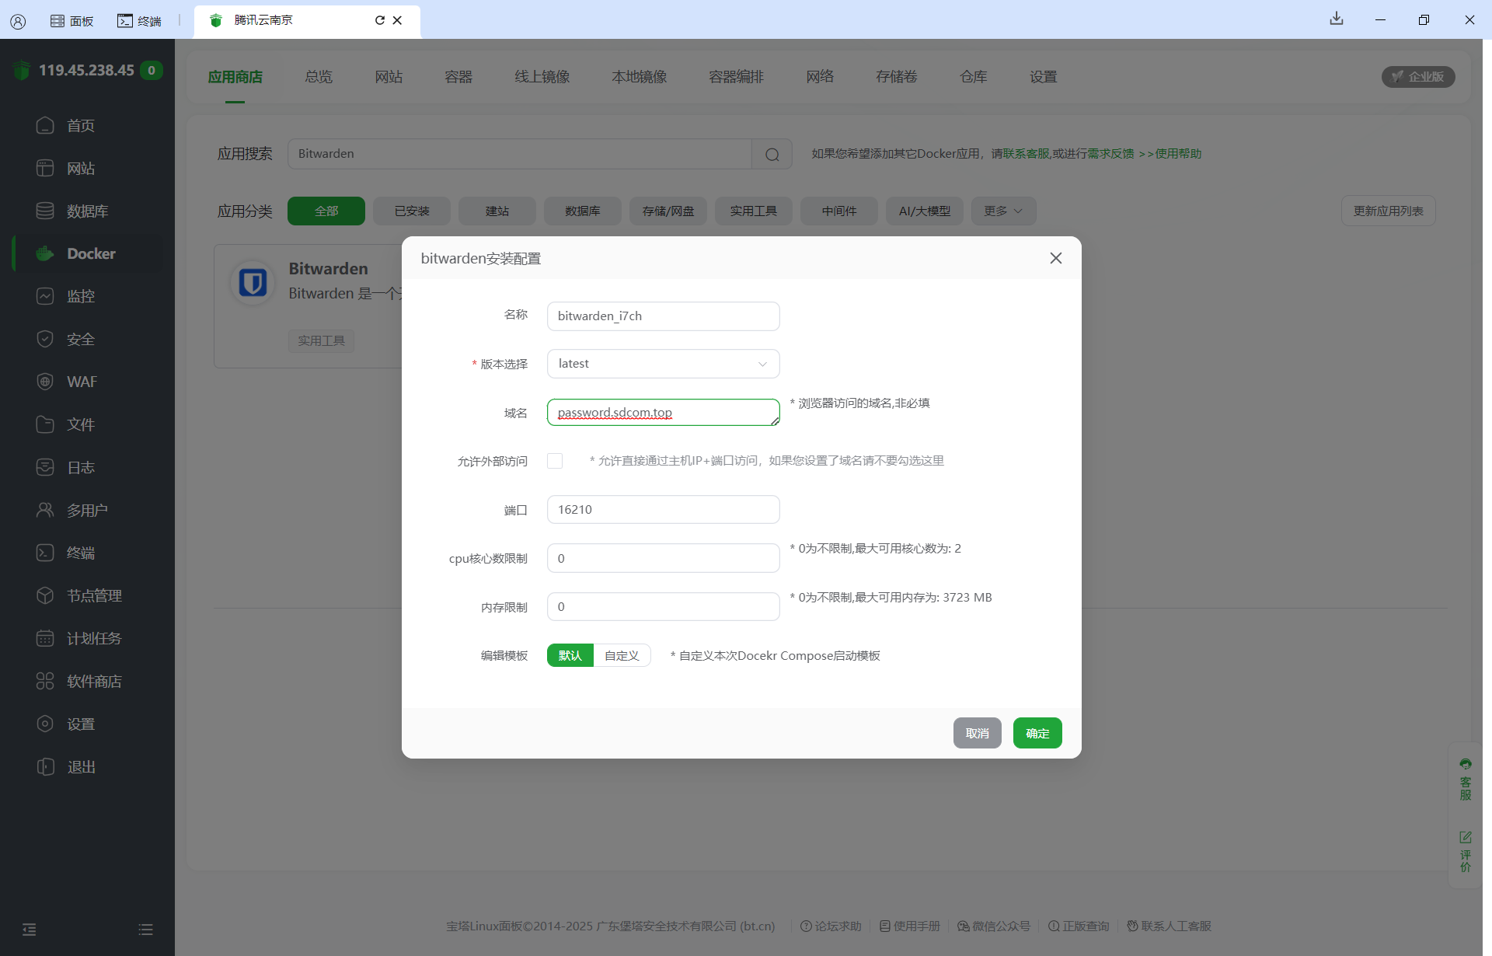Viewport: 1492px width, 956px height.
Task: Open the file manager folder icon
Action: 45,424
